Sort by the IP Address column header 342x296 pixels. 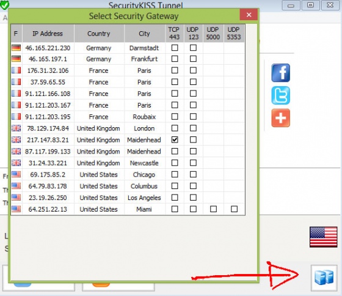point(48,34)
